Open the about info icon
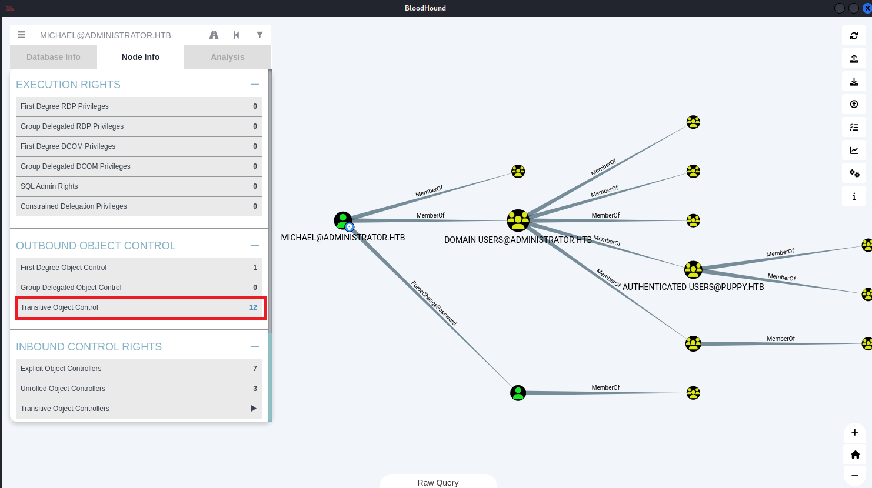The image size is (872, 488). (854, 196)
